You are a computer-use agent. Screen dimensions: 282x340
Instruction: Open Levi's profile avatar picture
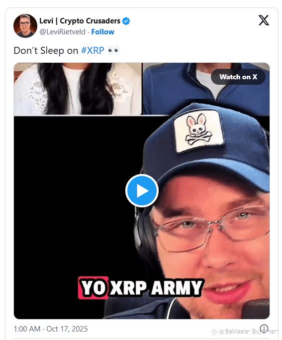25,26
